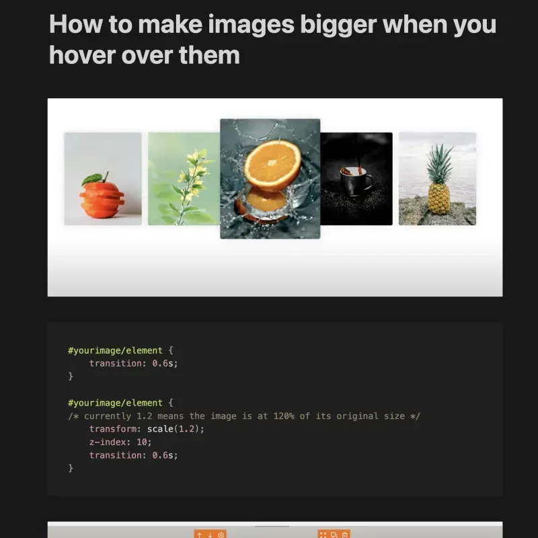Click the expand fullscreen icon
This screenshot has width=538, height=538.
(x=323, y=535)
